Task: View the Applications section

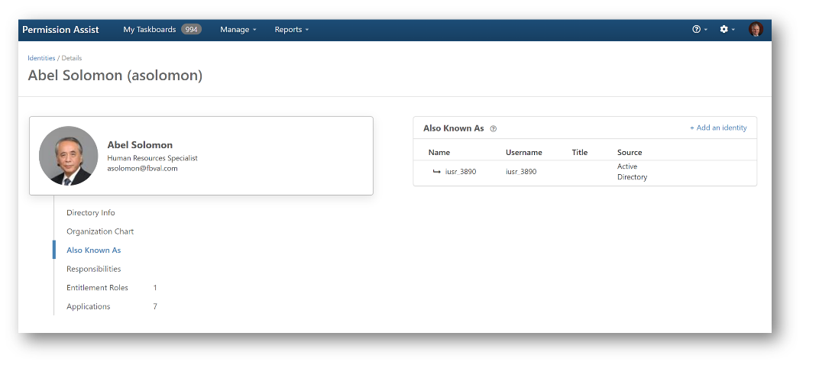Action: pyautogui.click(x=88, y=307)
